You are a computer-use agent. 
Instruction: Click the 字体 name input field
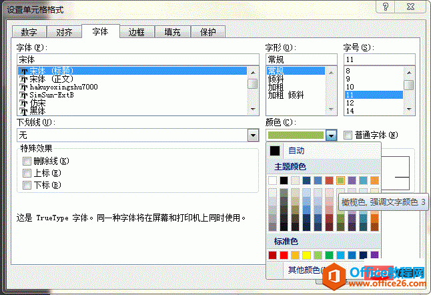138,59
